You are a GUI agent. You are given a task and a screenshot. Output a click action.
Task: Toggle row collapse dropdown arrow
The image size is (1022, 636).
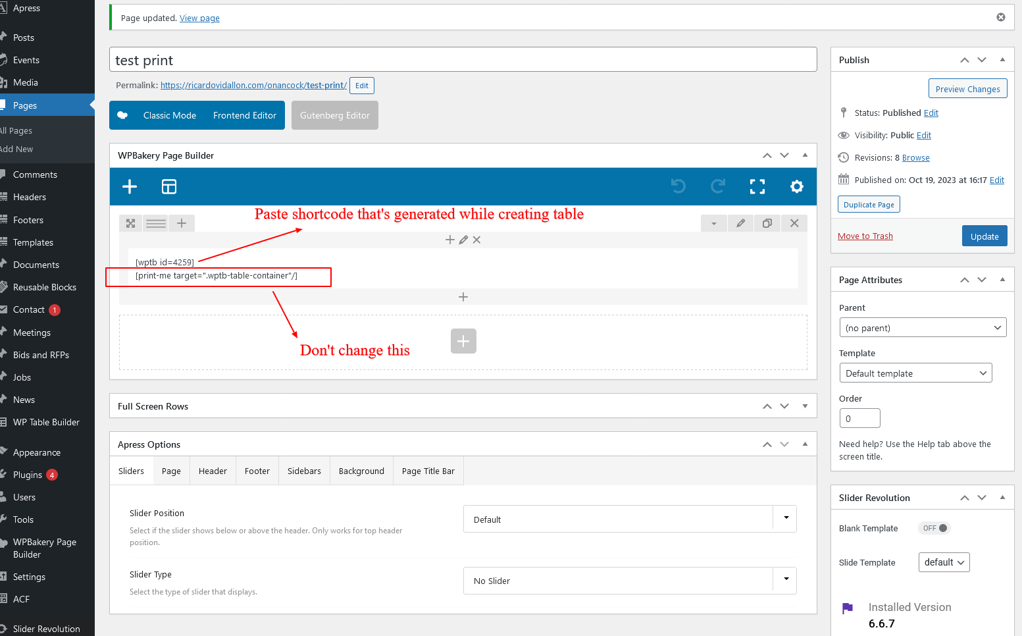[714, 223]
